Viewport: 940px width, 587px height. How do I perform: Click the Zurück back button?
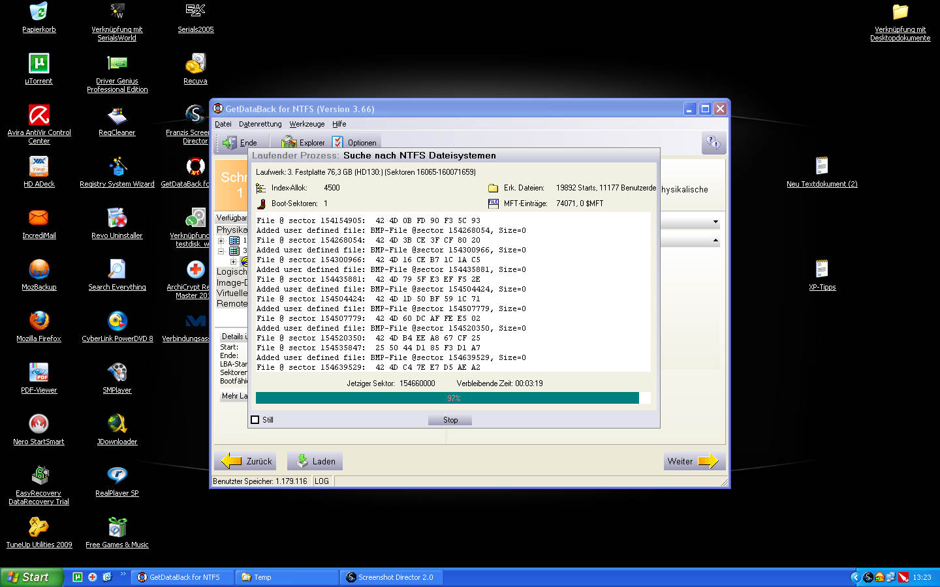tap(245, 461)
